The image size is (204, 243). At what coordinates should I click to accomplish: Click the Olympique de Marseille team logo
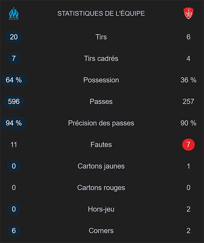coord(14,14)
